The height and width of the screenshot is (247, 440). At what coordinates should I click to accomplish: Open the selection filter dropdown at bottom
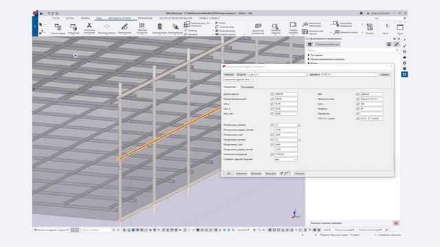(243, 230)
